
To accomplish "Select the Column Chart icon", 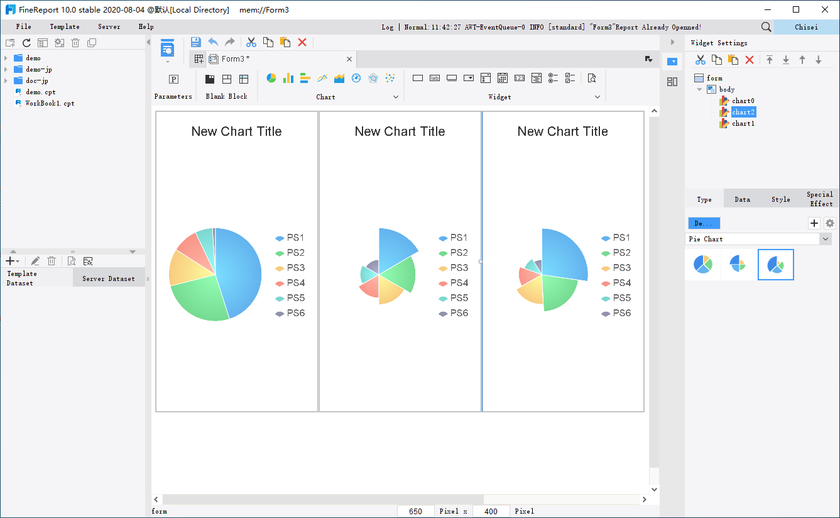I will pos(288,78).
